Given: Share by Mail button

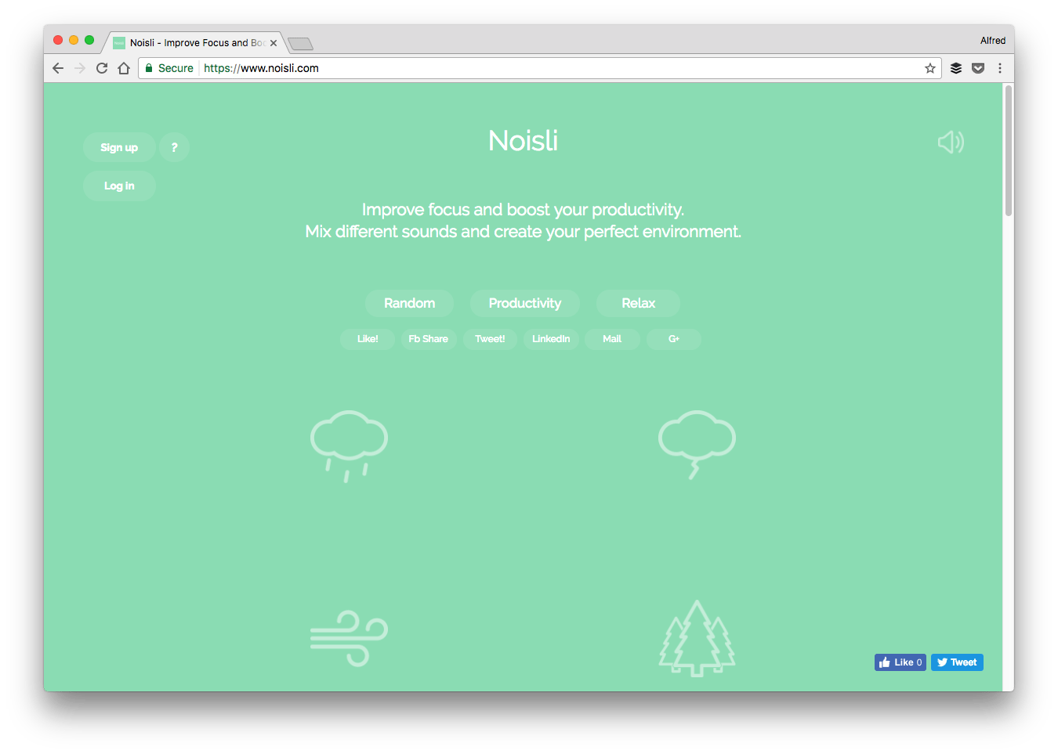Looking at the screenshot, I should point(612,339).
